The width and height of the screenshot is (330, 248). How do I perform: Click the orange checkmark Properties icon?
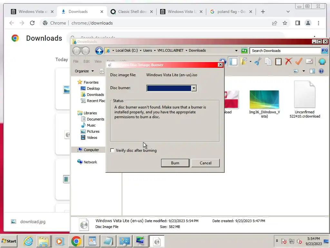click(x=299, y=62)
